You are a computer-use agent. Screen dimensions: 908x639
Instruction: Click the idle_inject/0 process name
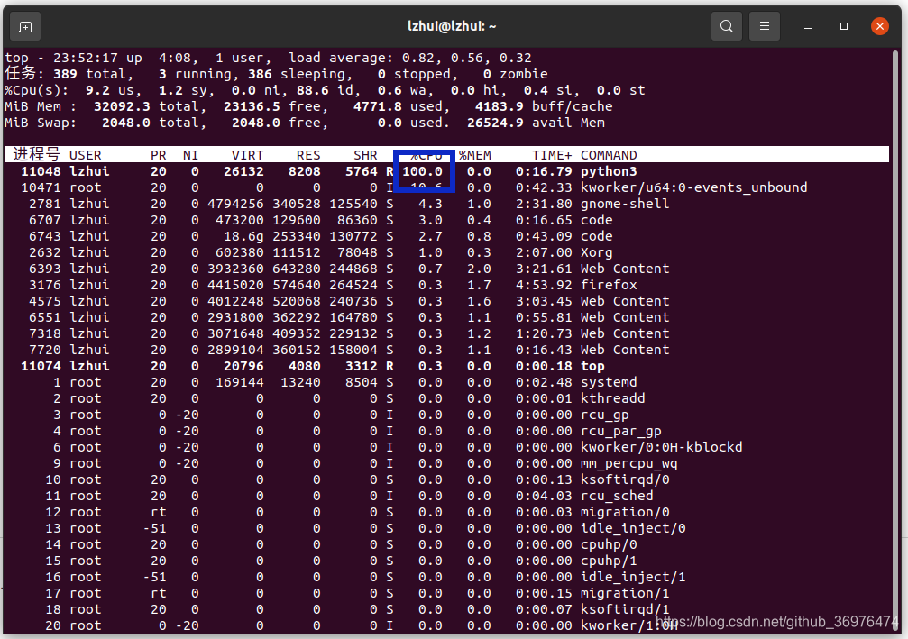pos(633,528)
